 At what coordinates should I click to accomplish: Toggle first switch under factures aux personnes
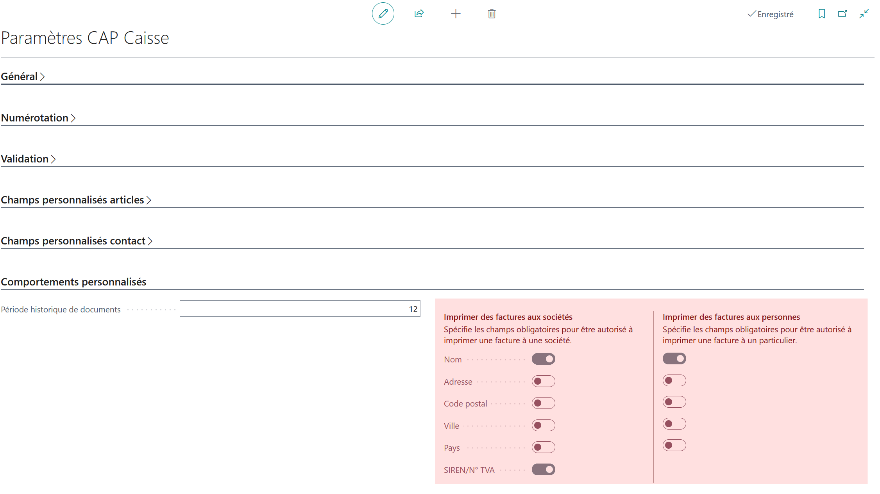tap(674, 358)
